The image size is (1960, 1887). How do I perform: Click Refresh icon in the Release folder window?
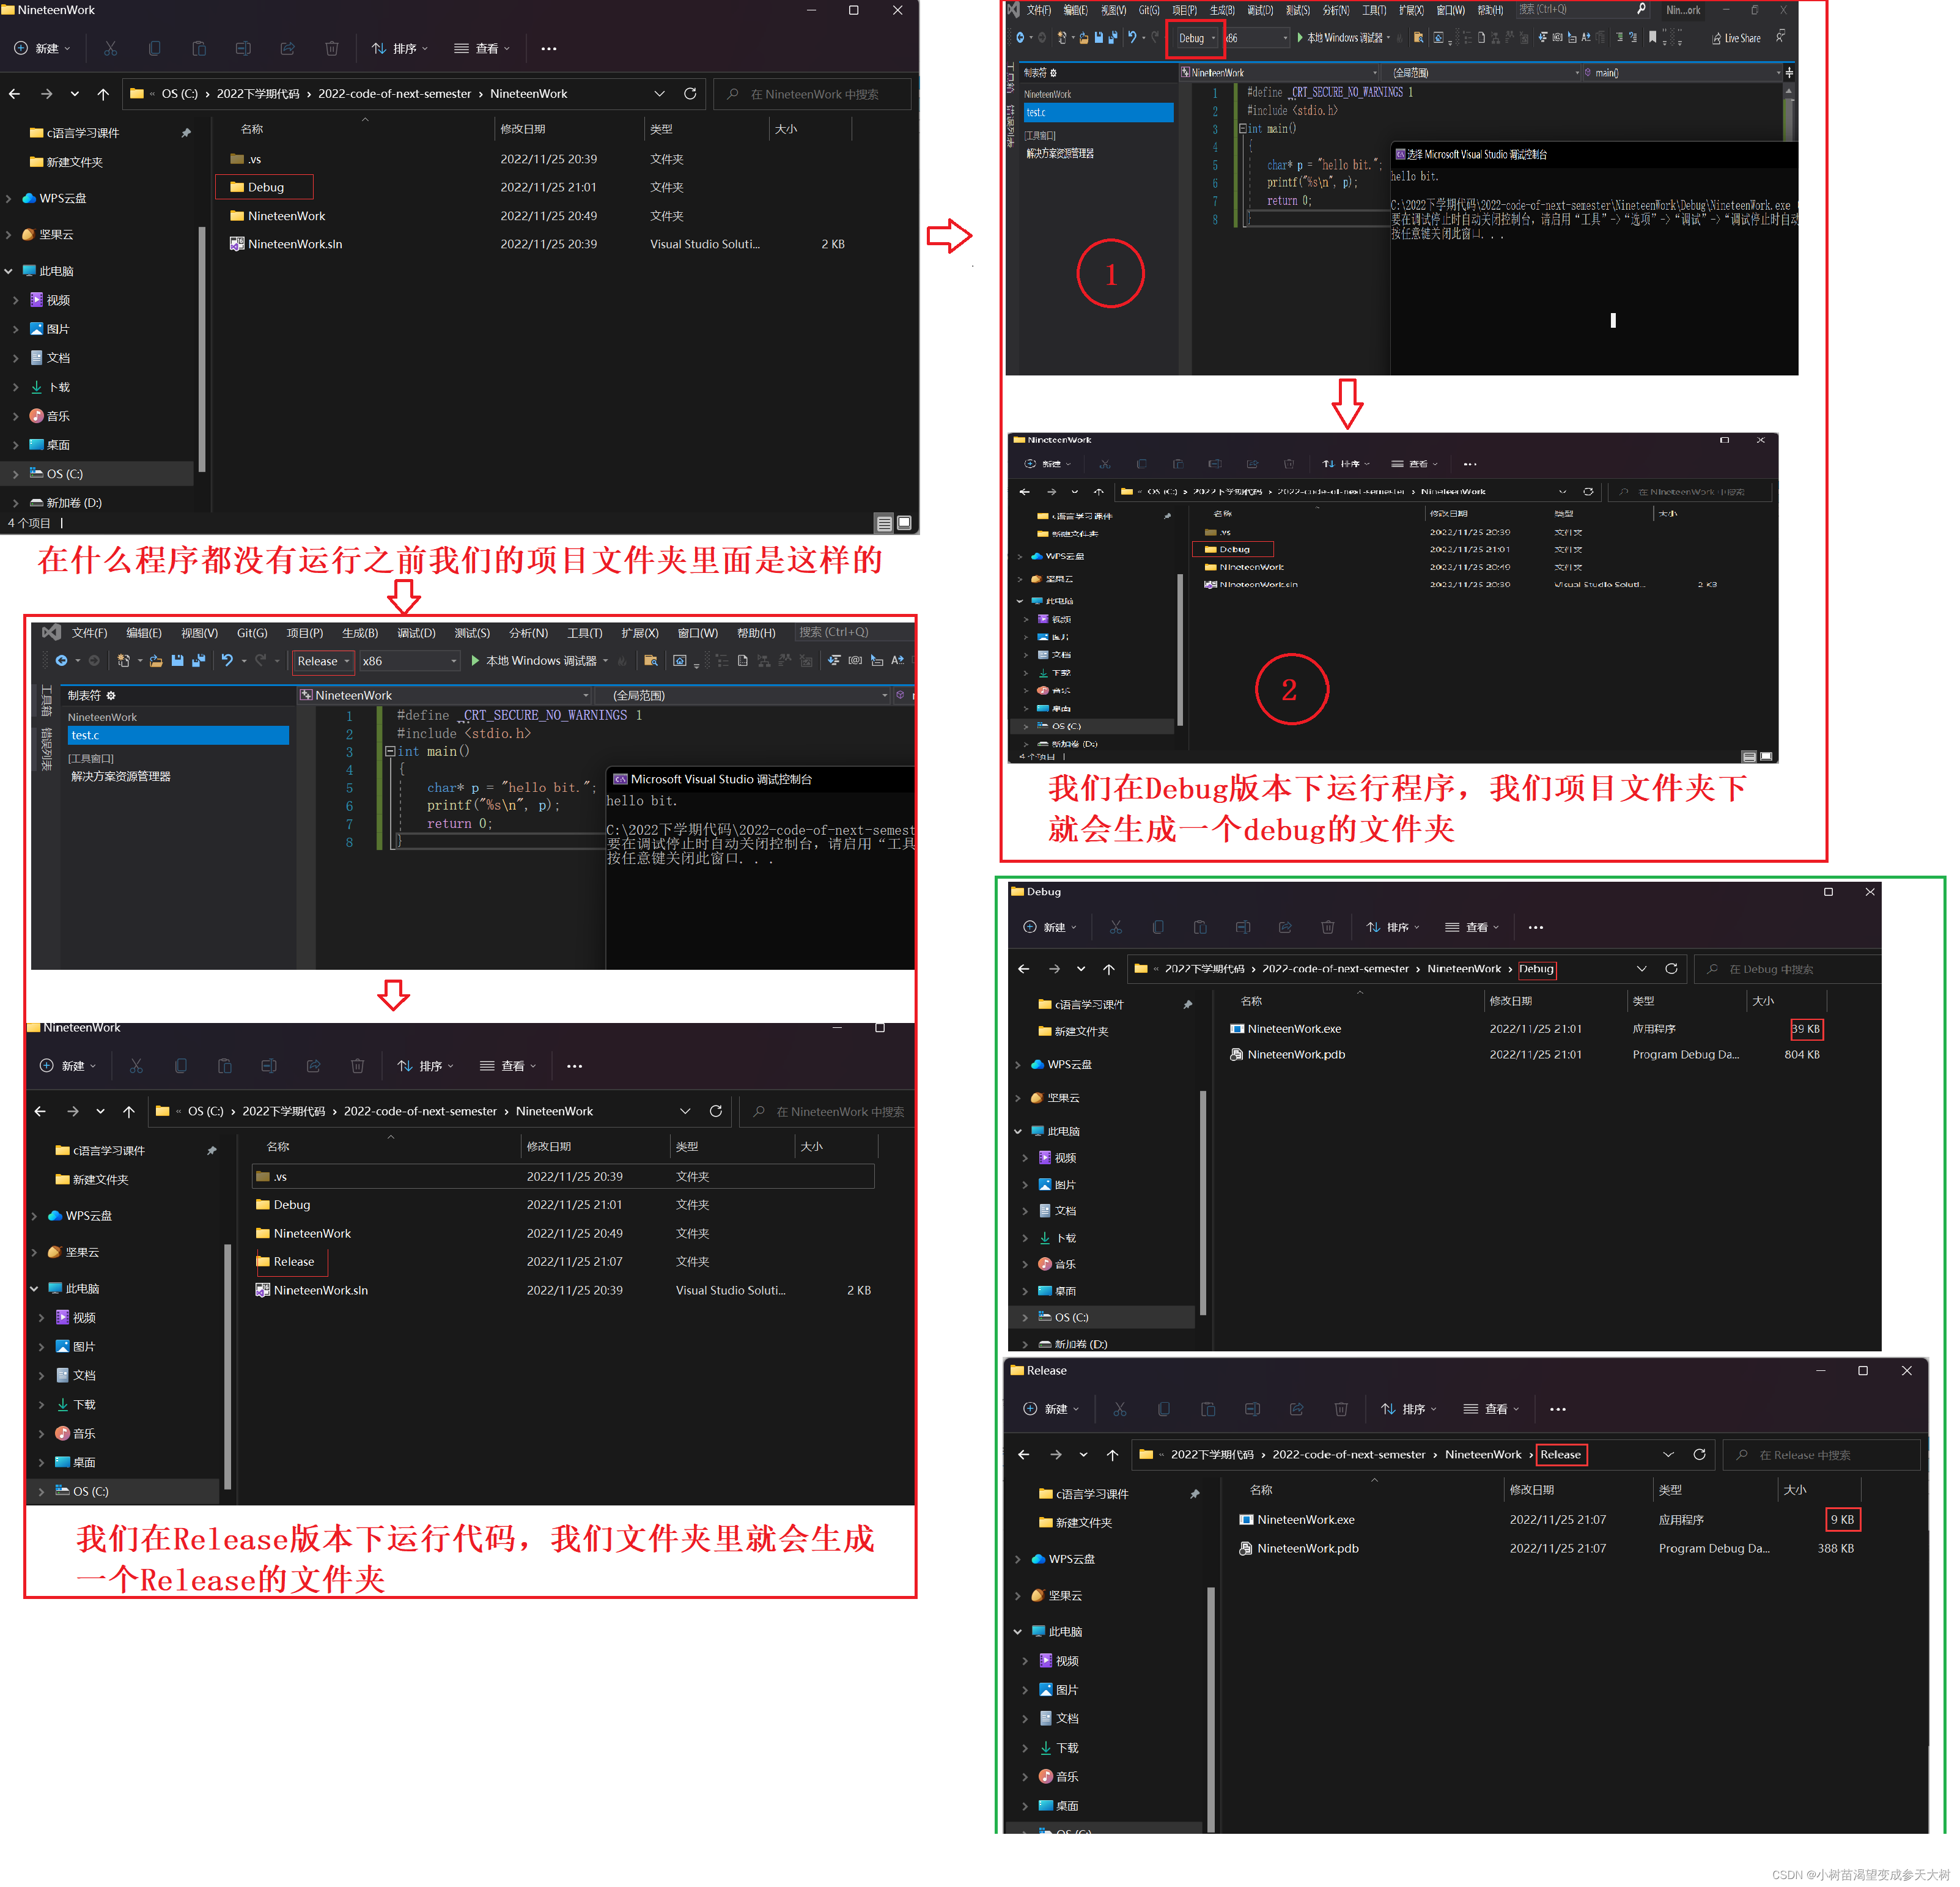pyautogui.click(x=1699, y=1455)
